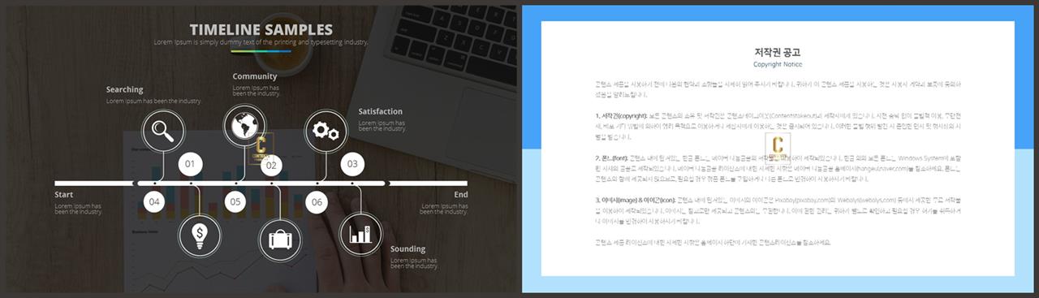Select timeline marker 05
The image size is (1039, 298).
(235, 201)
